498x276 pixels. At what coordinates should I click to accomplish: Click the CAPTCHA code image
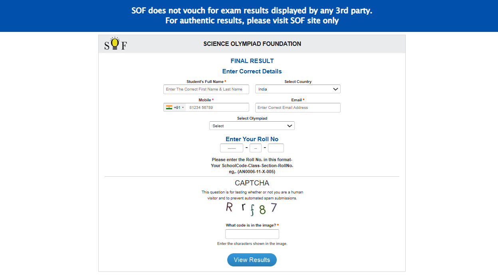point(252,209)
